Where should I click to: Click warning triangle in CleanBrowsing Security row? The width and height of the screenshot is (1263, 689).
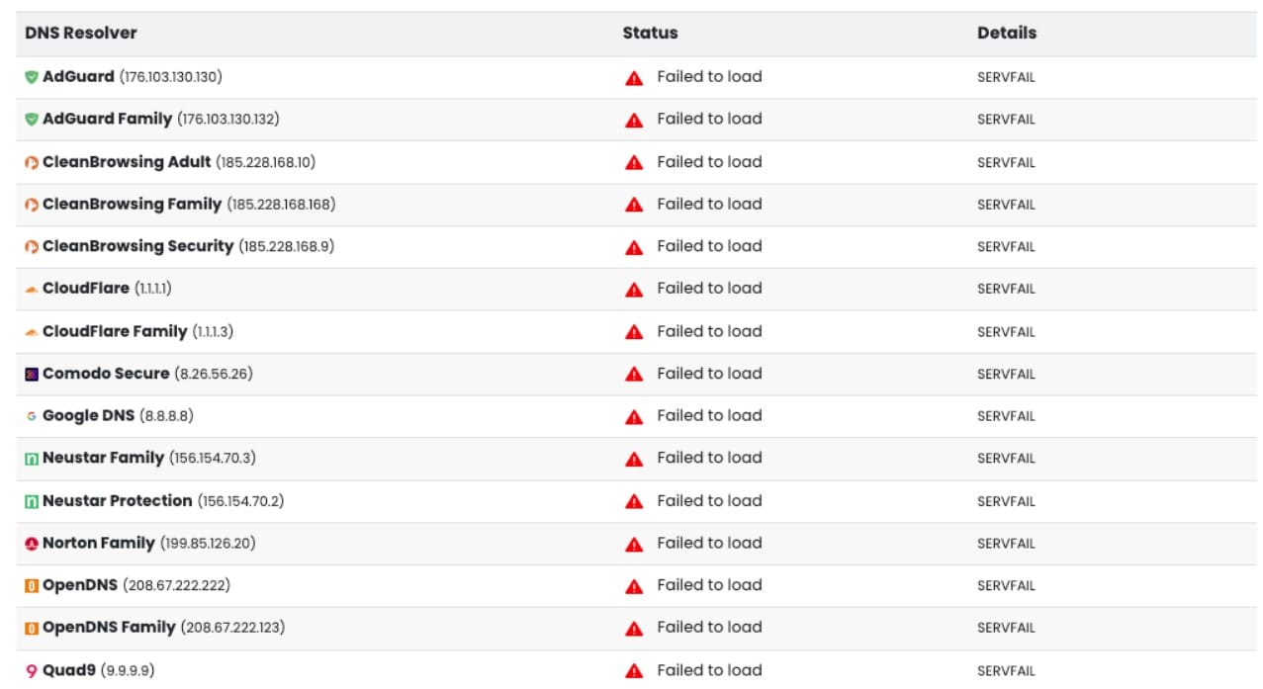(x=634, y=247)
